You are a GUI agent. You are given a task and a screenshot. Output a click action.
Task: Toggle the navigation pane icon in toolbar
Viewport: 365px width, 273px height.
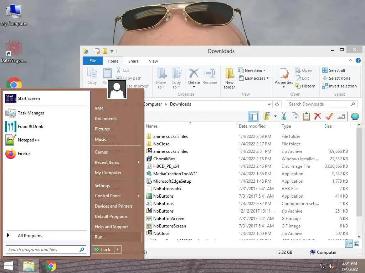(x=253, y=116)
